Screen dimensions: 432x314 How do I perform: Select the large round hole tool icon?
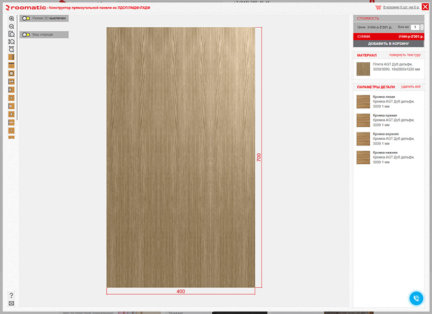[12, 73]
